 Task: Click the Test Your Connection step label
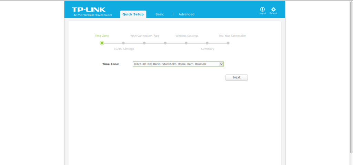click(x=232, y=36)
